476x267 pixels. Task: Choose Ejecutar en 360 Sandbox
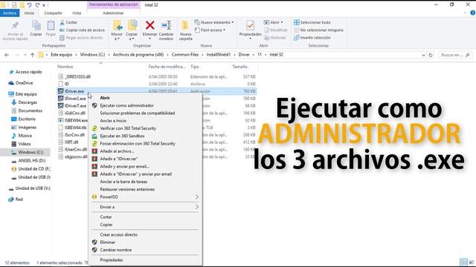point(122,136)
